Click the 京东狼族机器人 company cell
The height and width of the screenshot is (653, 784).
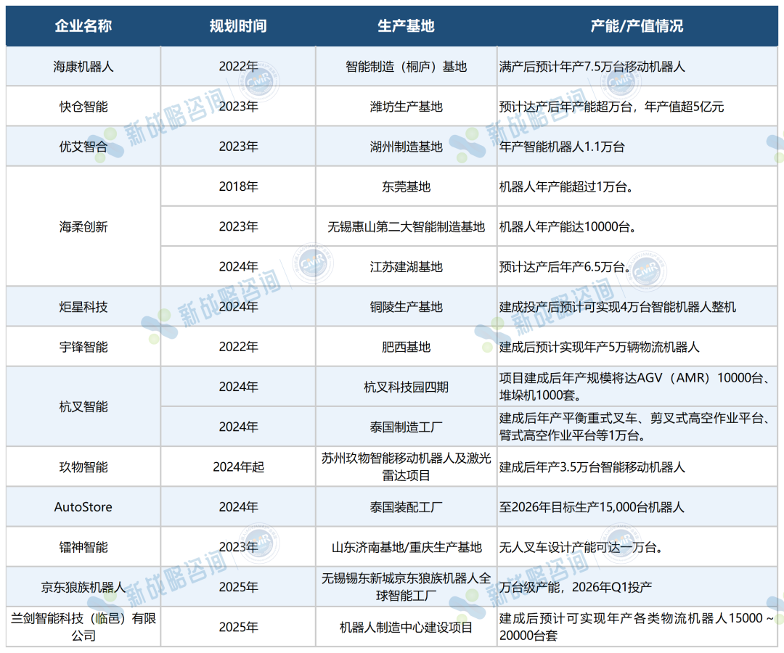coord(83,587)
